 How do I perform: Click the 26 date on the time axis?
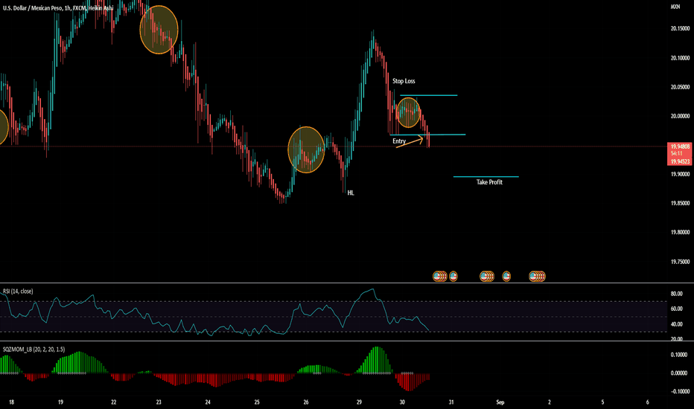pos(306,402)
